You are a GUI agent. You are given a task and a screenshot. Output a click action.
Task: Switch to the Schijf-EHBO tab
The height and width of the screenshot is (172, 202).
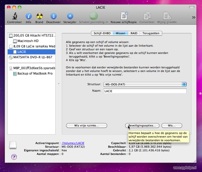coord(102,33)
